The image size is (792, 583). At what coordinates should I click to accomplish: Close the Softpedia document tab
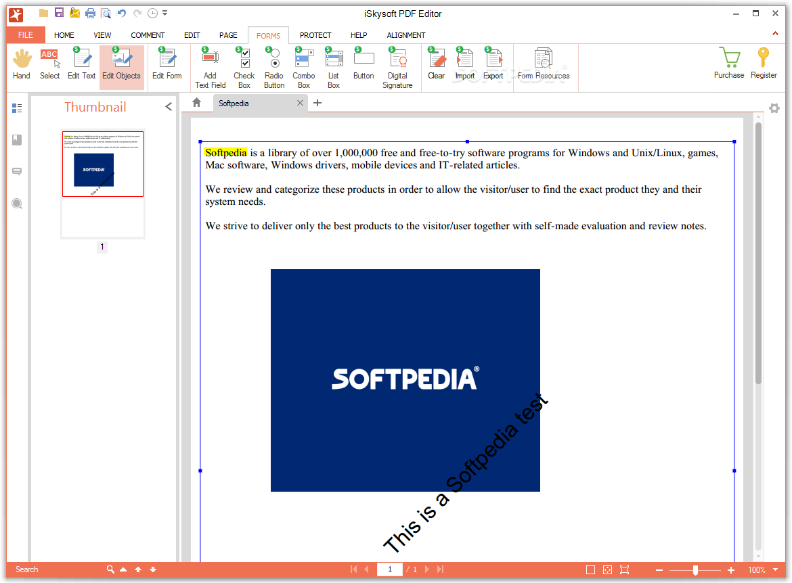tap(300, 103)
